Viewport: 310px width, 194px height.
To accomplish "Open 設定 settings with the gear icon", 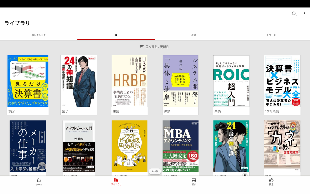I will click(x=271, y=182).
